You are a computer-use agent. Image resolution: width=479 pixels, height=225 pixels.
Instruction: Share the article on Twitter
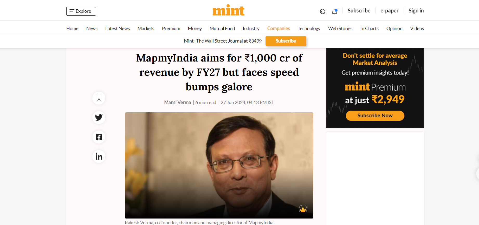[99, 117]
